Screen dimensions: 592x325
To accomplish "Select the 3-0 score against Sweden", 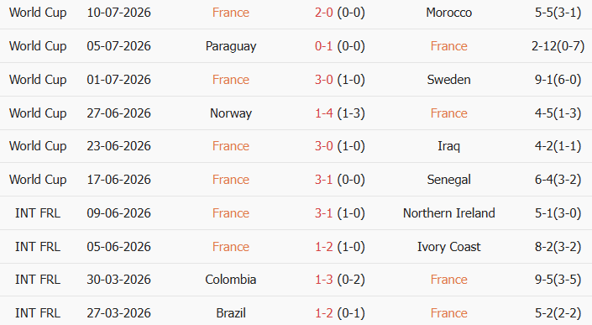I will pyautogui.click(x=324, y=80).
